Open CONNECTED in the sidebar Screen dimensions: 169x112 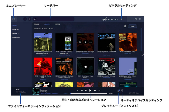pos(16,37)
